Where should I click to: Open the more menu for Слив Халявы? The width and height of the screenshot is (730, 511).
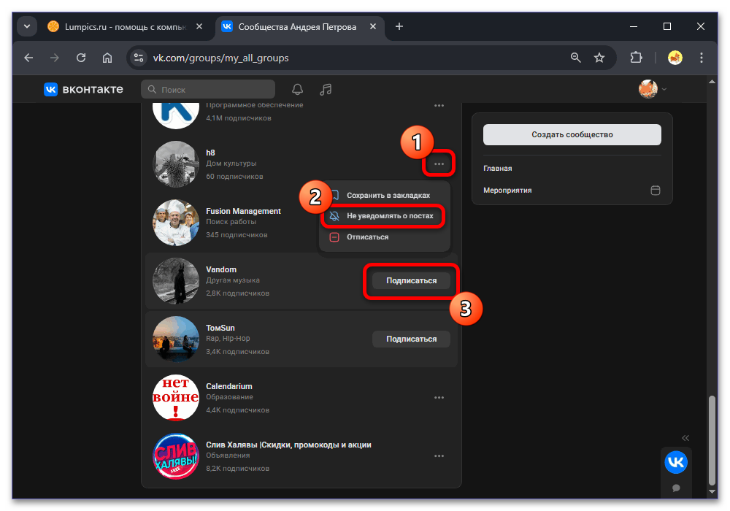click(439, 456)
